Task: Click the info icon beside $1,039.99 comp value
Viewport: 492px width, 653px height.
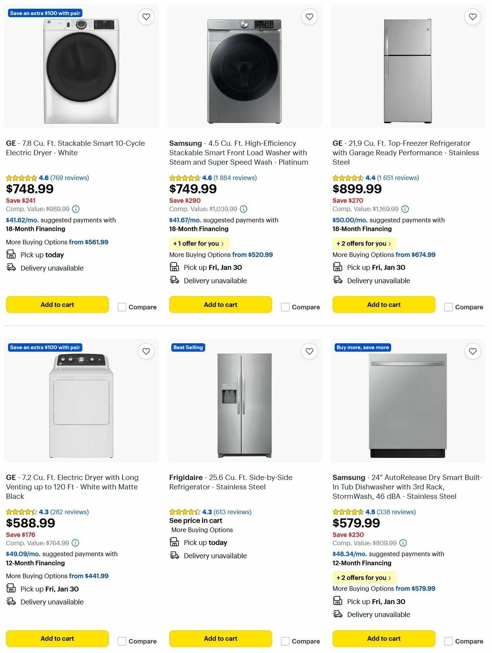Action: tap(244, 209)
